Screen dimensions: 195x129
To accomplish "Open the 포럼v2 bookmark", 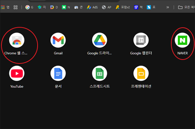I will pos(123,7).
